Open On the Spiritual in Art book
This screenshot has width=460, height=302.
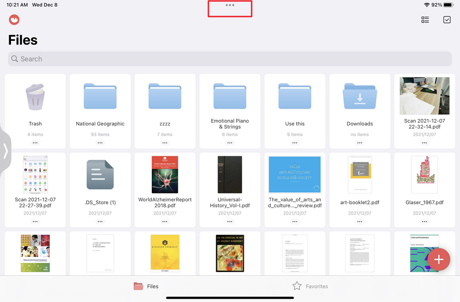point(230,253)
